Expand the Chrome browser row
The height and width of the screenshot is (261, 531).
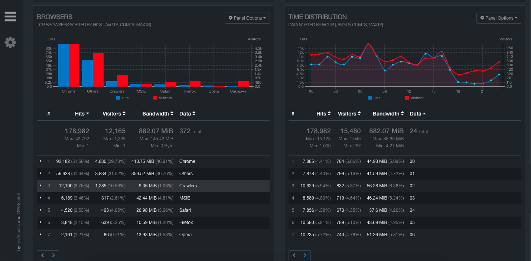tap(40, 161)
